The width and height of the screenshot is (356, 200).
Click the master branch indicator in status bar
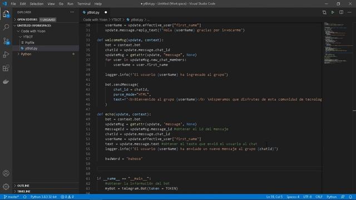(x=11, y=197)
